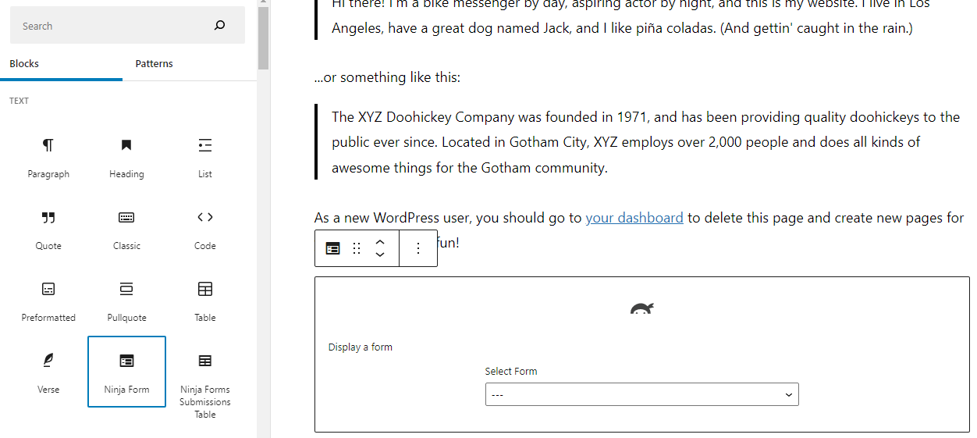Insert a Pullquote block
The width and height of the screenshot is (977, 438).
coord(126,300)
